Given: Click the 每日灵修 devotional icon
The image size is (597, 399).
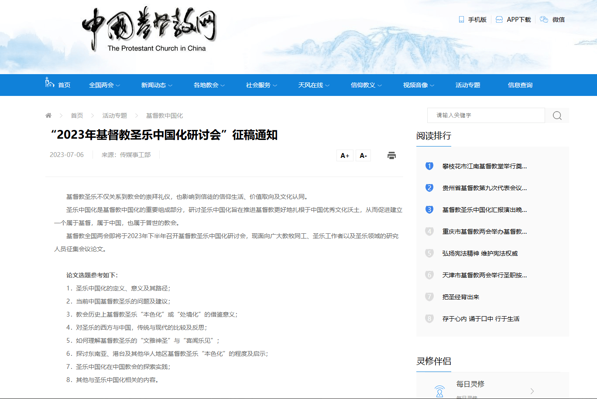Looking at the screenshot, I should [x=439, y=391].
